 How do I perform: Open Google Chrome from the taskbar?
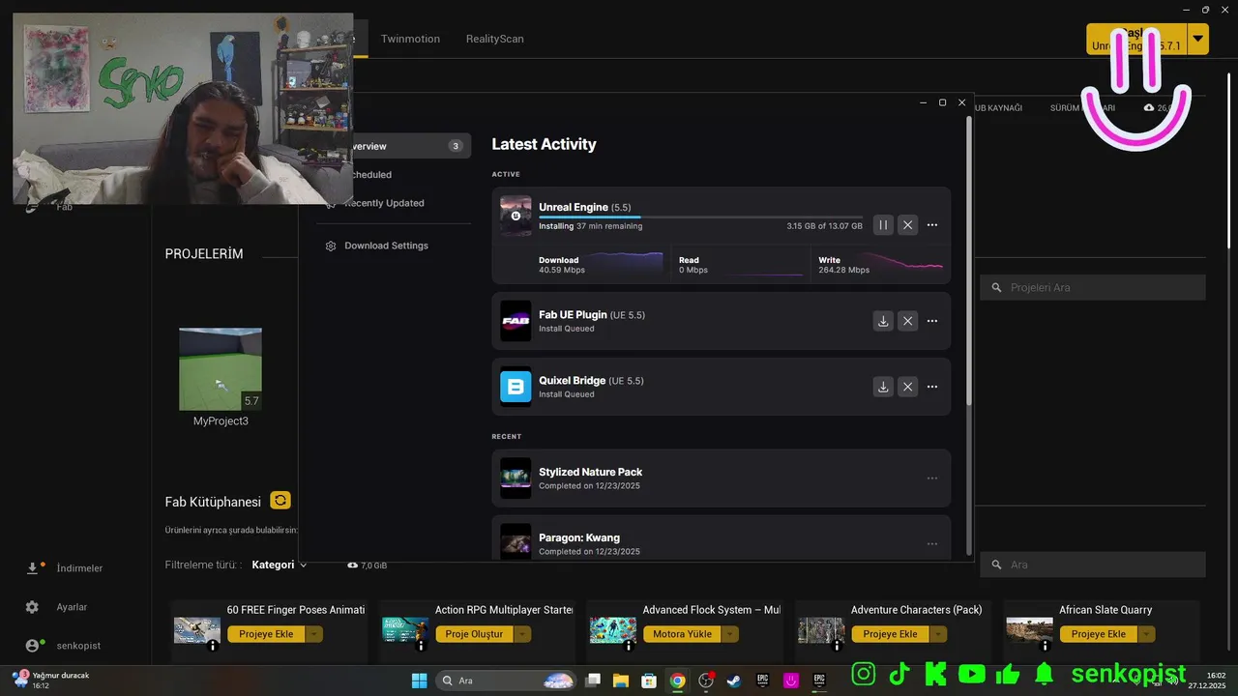point(678,681)
